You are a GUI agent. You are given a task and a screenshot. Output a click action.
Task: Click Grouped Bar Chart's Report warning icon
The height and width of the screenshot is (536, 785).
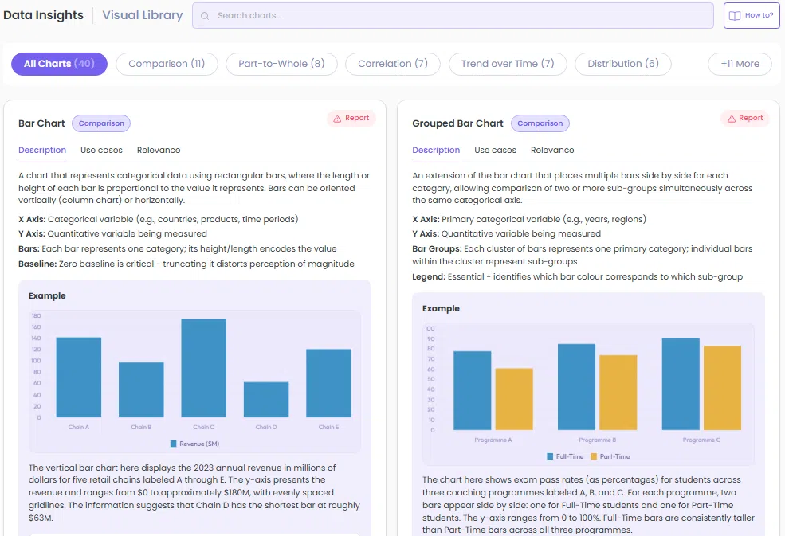point(732,119)
